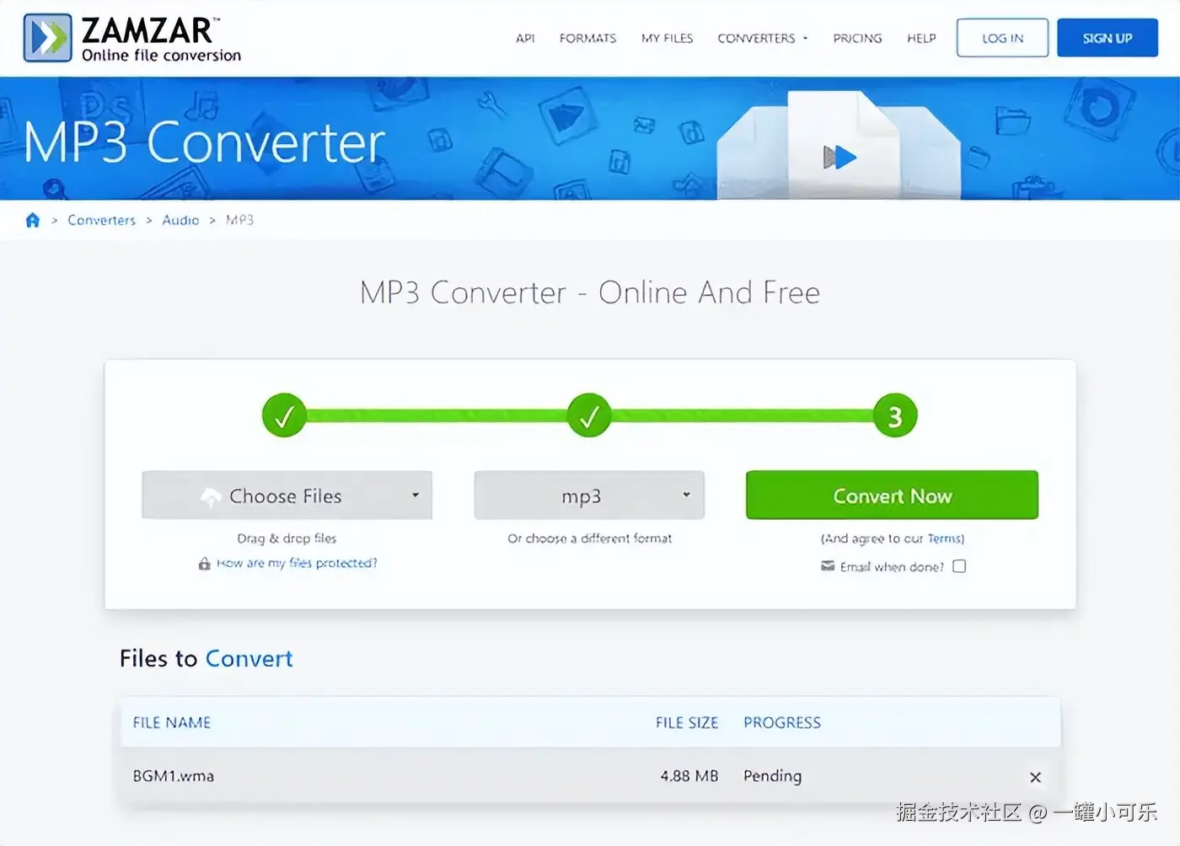Click the FILE NAME column header
The height and width of the screenshot is (846, 1180).
point(172,723)
